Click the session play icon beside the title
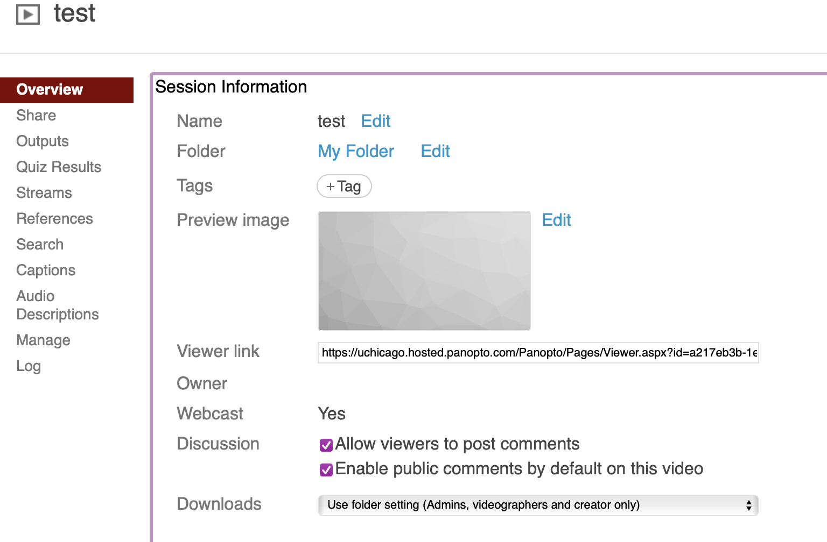Screen dimensions: 827x542 (x=28, y=15)
